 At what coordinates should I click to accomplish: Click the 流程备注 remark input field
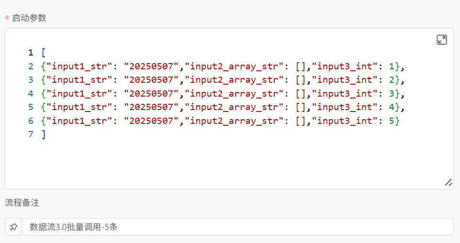[x=238, y=227]
